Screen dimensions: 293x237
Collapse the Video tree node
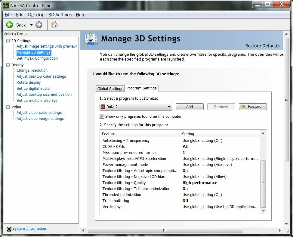(8, 107)
